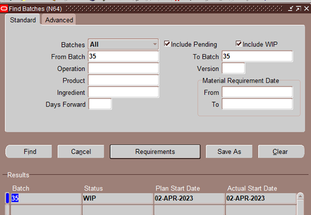
Task: Open the Batches dropdown list
Action: pyautogui.click(x=123, y=44)
